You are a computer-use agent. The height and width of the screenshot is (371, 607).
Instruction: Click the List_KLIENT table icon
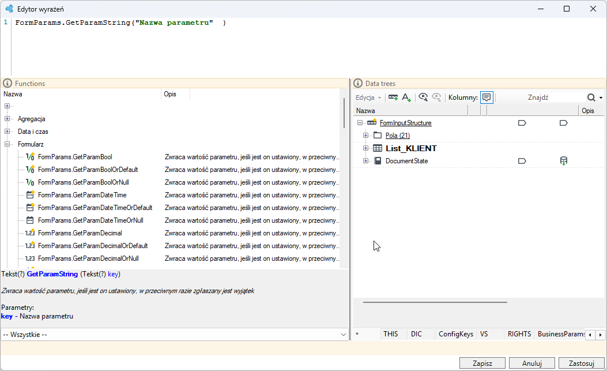pyautogui.click(x=378, y=148)
